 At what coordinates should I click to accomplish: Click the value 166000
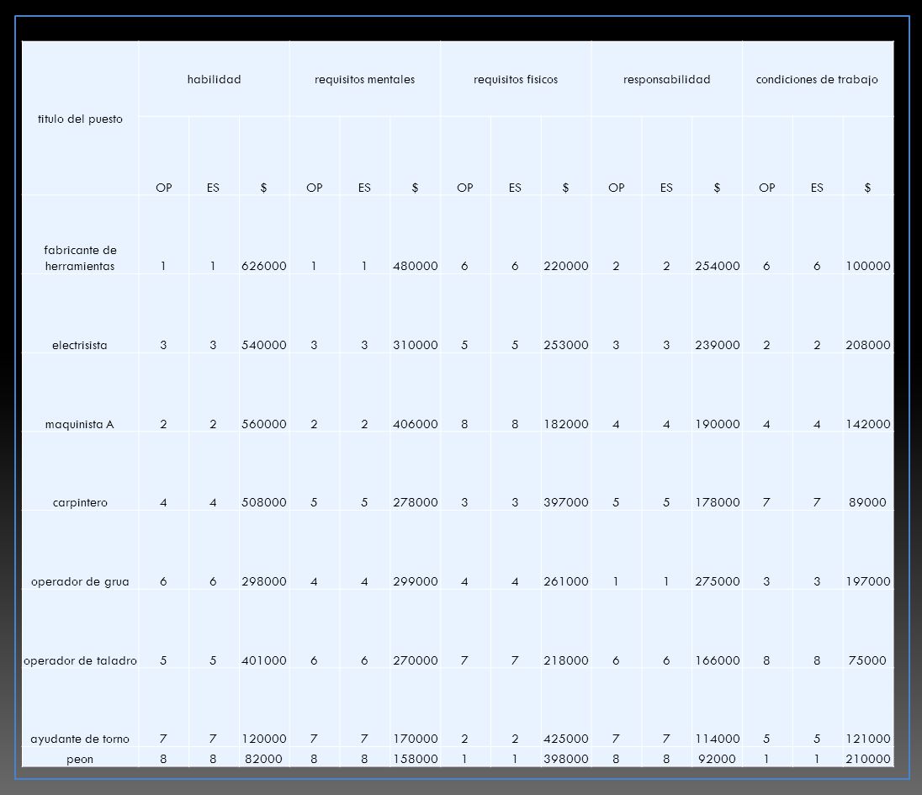(718, 660)
